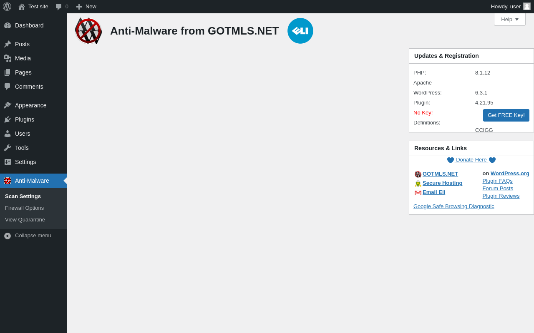Open the Tools menu
The width and height of the screenshot is (534, 333).
[33, 148]
